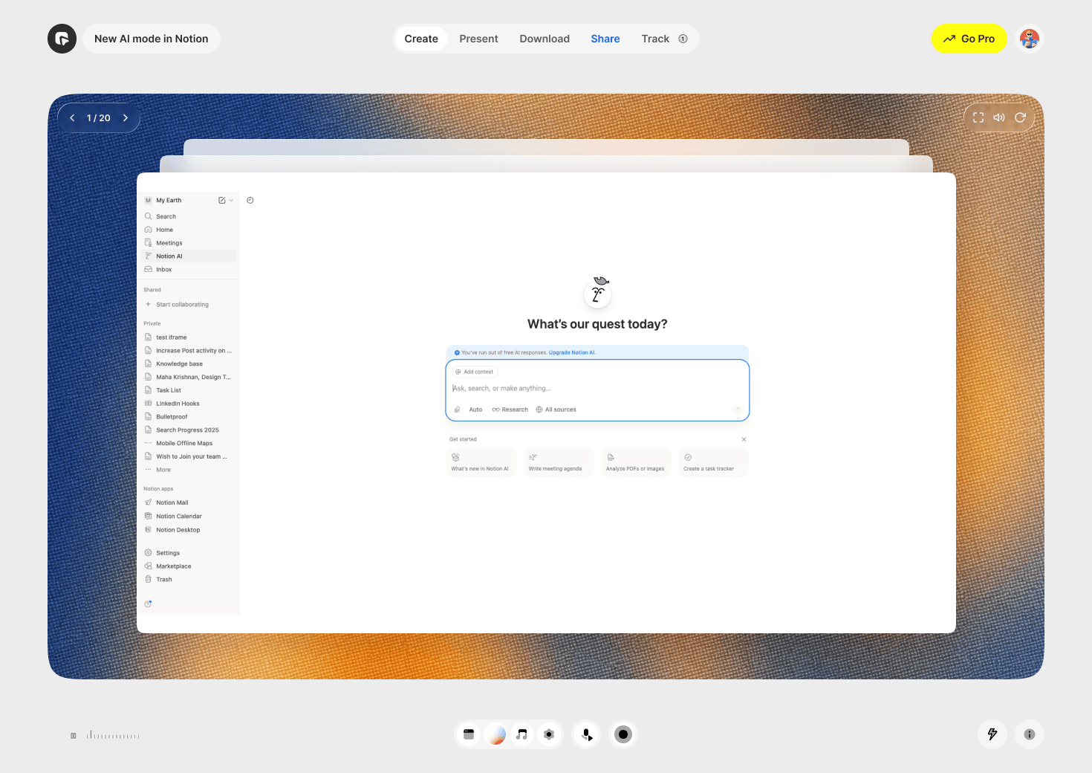Click the new page compose icon
Screen dimensions: 1092x773
221,201
